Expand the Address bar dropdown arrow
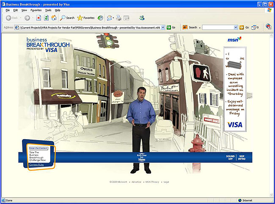Image resolution: width=275 pixels, height=204 pixels. click(x=163, y=28)
